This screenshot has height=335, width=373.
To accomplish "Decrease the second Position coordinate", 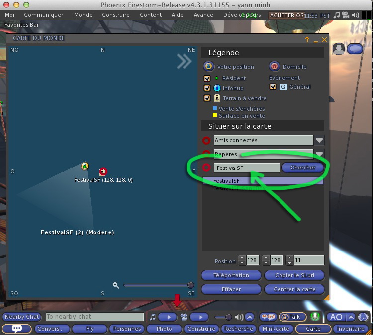I will tap(266, 263).
